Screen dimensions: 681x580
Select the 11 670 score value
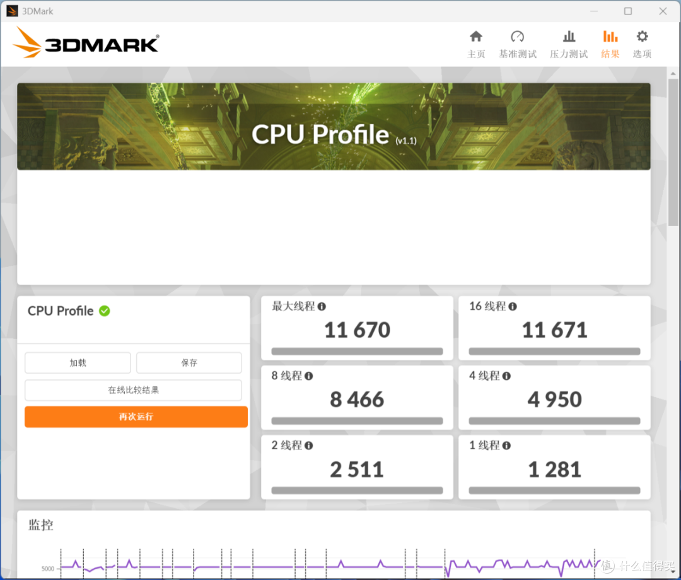point(357,330)
